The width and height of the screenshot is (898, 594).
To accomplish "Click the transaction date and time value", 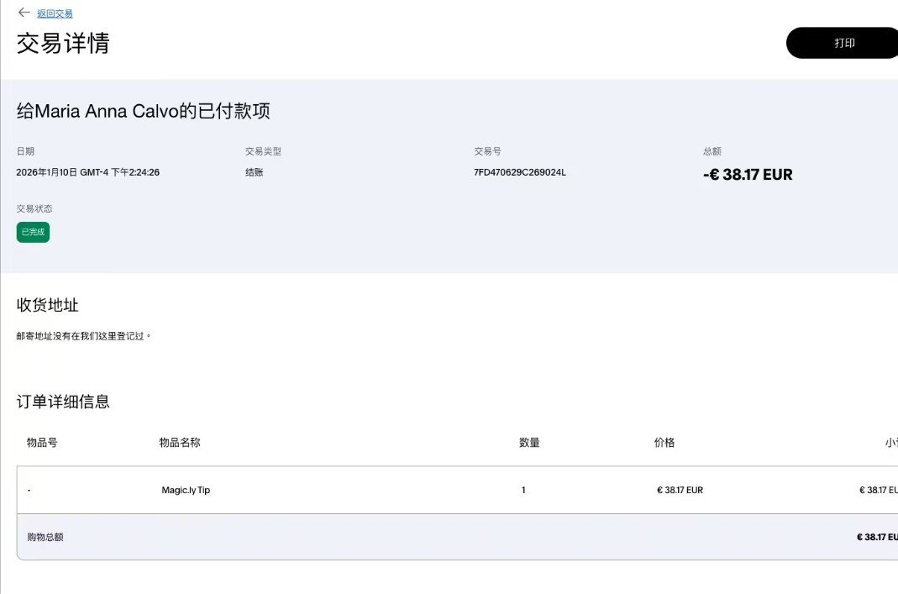I will 88,172.
